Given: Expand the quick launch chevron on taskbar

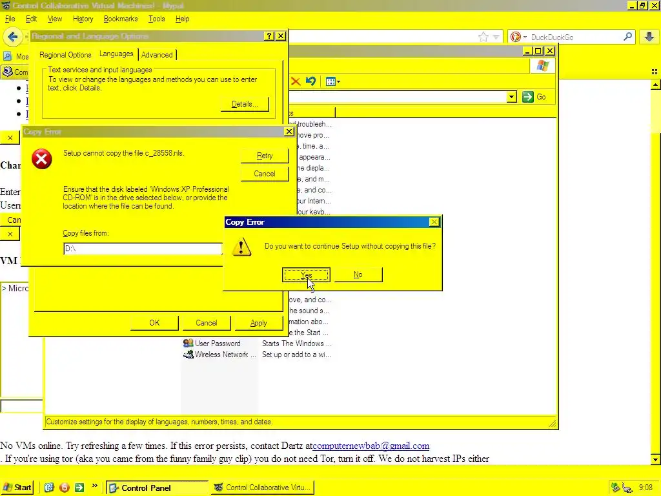Looking at the screenshot, I should (x=94, y=486).
